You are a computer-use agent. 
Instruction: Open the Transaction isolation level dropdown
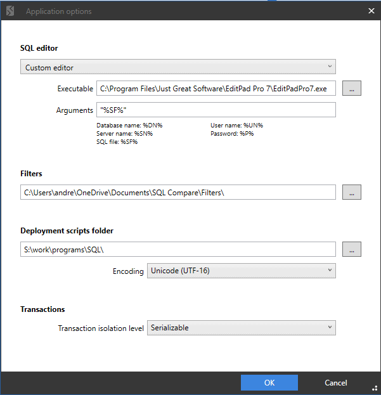[x=242, y=328]
